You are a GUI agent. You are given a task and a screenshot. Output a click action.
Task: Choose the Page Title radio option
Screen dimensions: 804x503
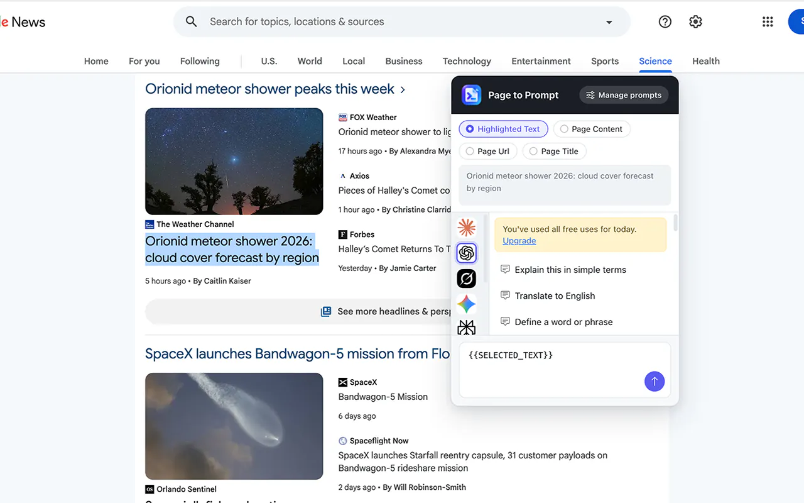(x=553, y=151)
